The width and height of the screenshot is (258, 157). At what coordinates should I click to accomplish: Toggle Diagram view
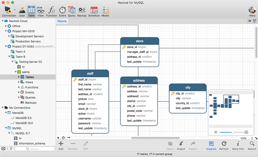click(x=211, y=146)
